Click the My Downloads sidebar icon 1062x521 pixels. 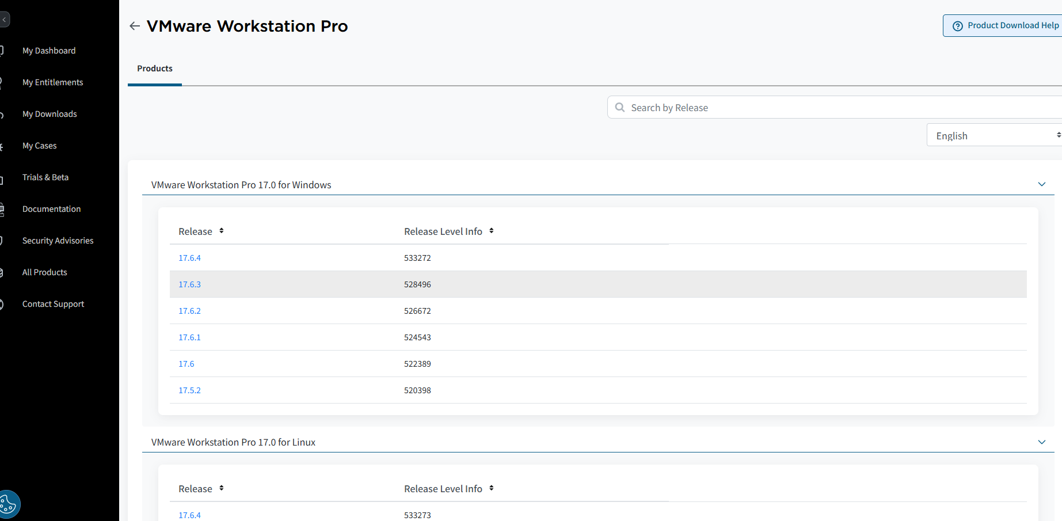click(3, 113)
